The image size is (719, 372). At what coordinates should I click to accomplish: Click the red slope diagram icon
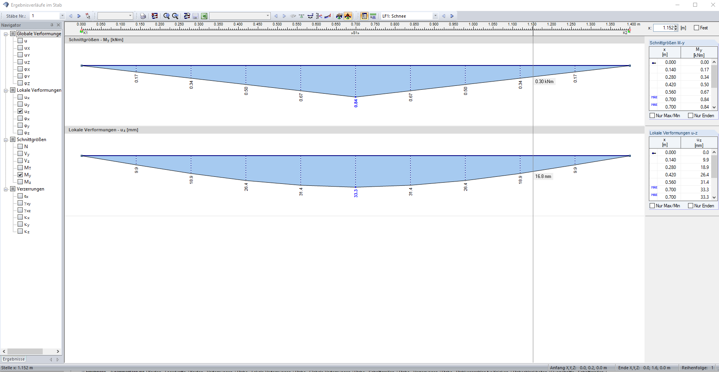pos(328,16)
